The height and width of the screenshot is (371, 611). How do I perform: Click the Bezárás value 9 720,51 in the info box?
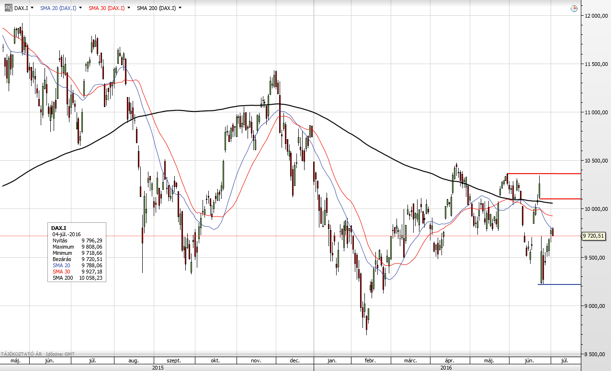pos(92,259)
